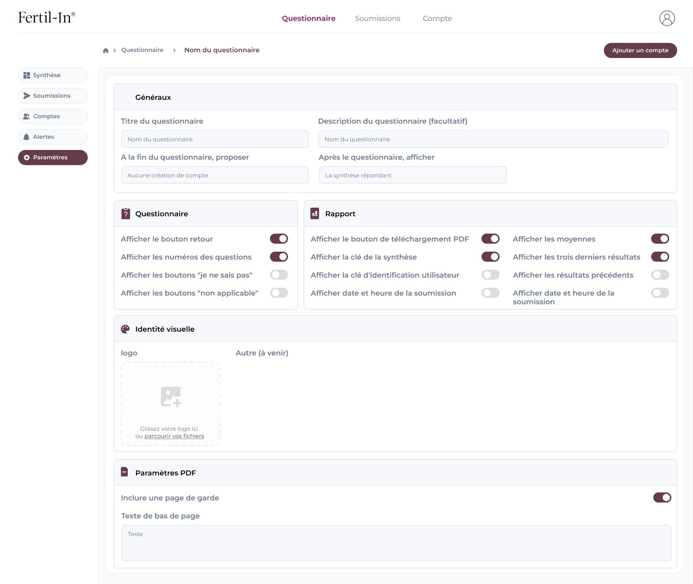Click the Questionnaire breadcrumb link
The image size is (693, 584).
point(142,50)
